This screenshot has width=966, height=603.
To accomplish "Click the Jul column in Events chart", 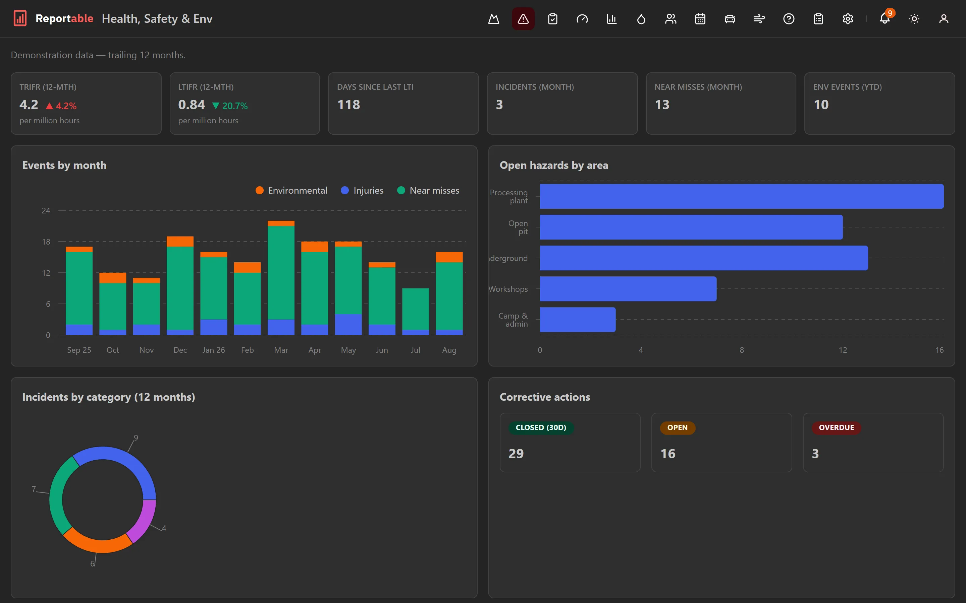I will [416, 312].
